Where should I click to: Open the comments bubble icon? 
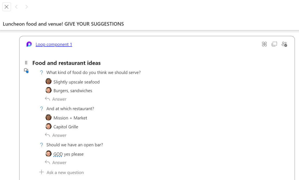[26, 70]
